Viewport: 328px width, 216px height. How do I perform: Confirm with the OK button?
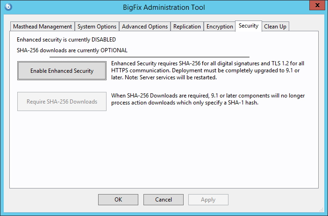(118, 200)
